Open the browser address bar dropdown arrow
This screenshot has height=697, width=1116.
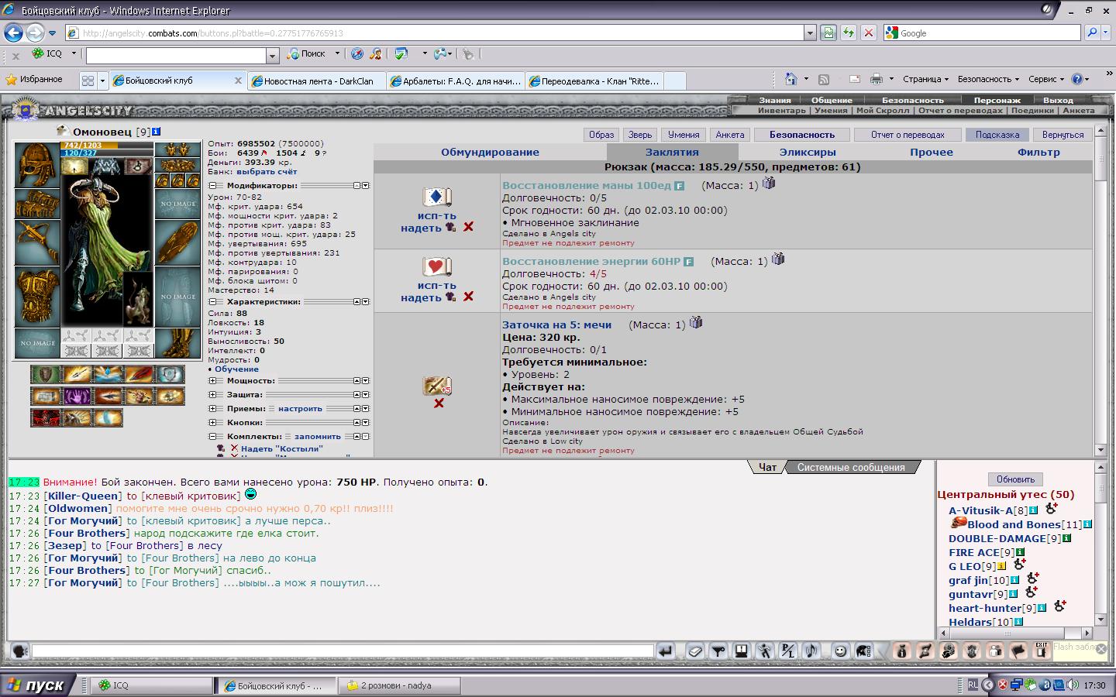[x=810, y=33]
